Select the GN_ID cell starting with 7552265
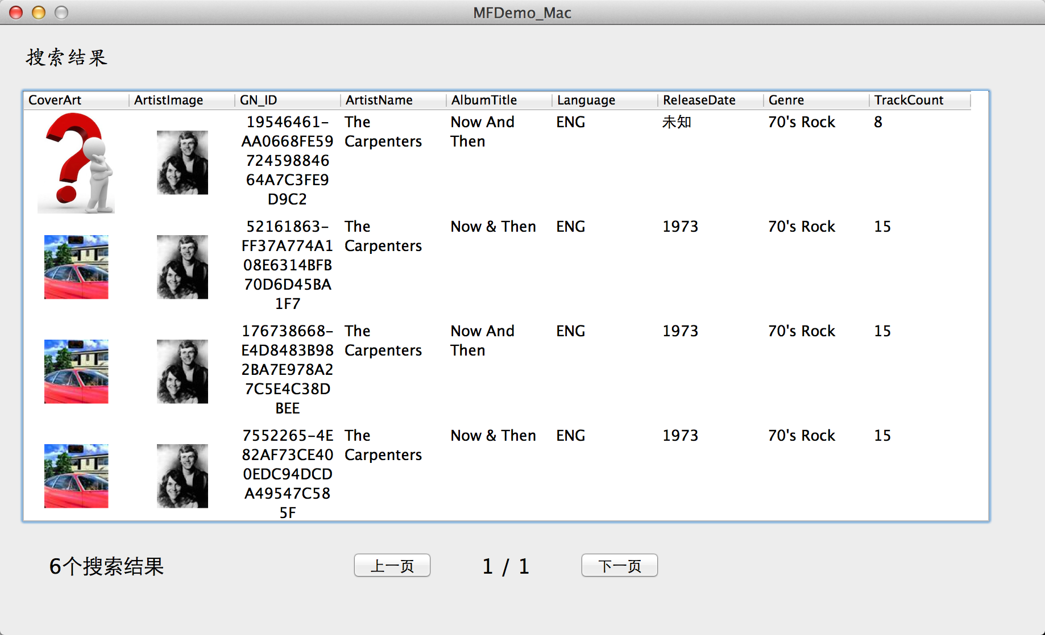1045x635 pixels. [288, 474]
